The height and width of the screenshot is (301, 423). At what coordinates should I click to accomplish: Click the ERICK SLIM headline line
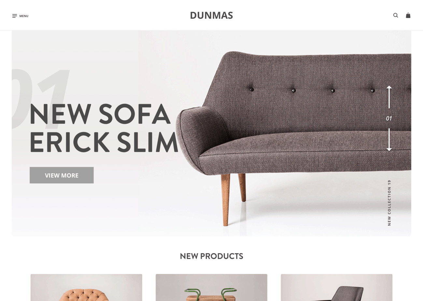coord(104,142)
